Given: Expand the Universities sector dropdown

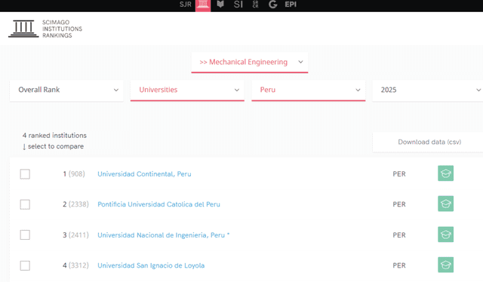Looking at the screenshot, I should coord(187,90).
